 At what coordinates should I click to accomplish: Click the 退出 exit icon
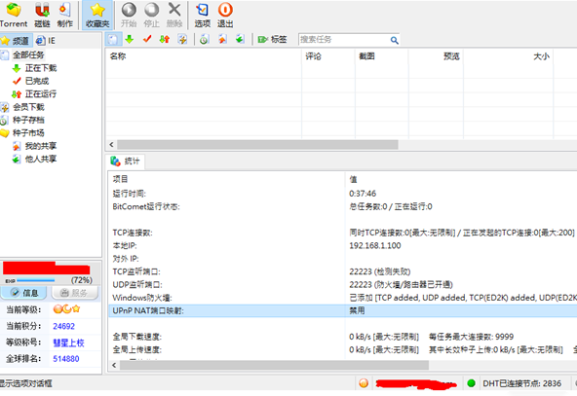point(225,15)
